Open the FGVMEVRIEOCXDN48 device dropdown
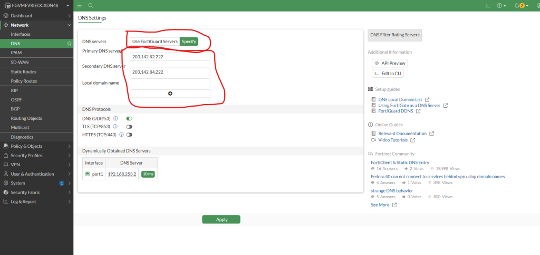The image size is (540, 255). [x=36, y=5]
